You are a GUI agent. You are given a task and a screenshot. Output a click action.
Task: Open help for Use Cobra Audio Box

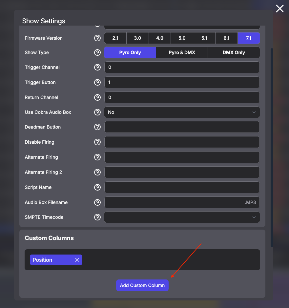click(97, 112)
